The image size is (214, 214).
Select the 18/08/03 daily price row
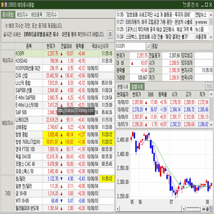[162, 102]
